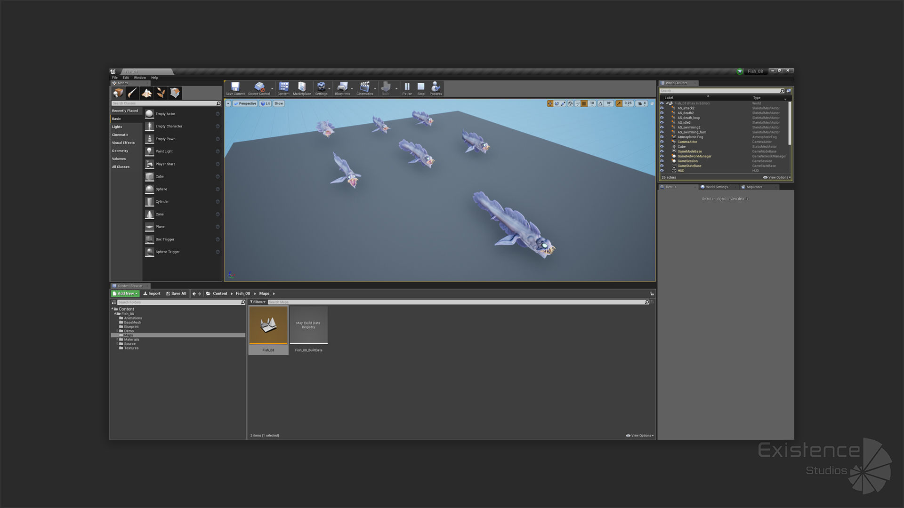Select the Fish_08_BuiltData asset thumbnail
904x508 pixels.
(x=308, y=325)
